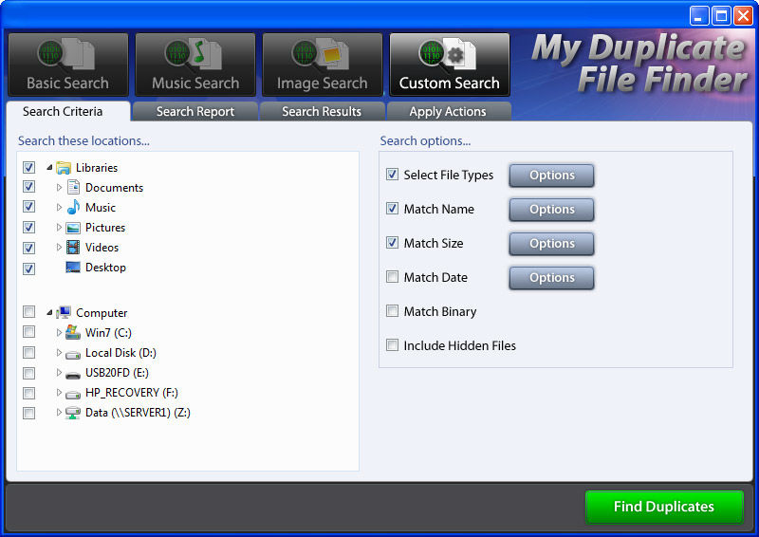The image size is (759, 537).
Task: Check the USB20FD (E:) checkbox
Action: click(x=29, y=373)
